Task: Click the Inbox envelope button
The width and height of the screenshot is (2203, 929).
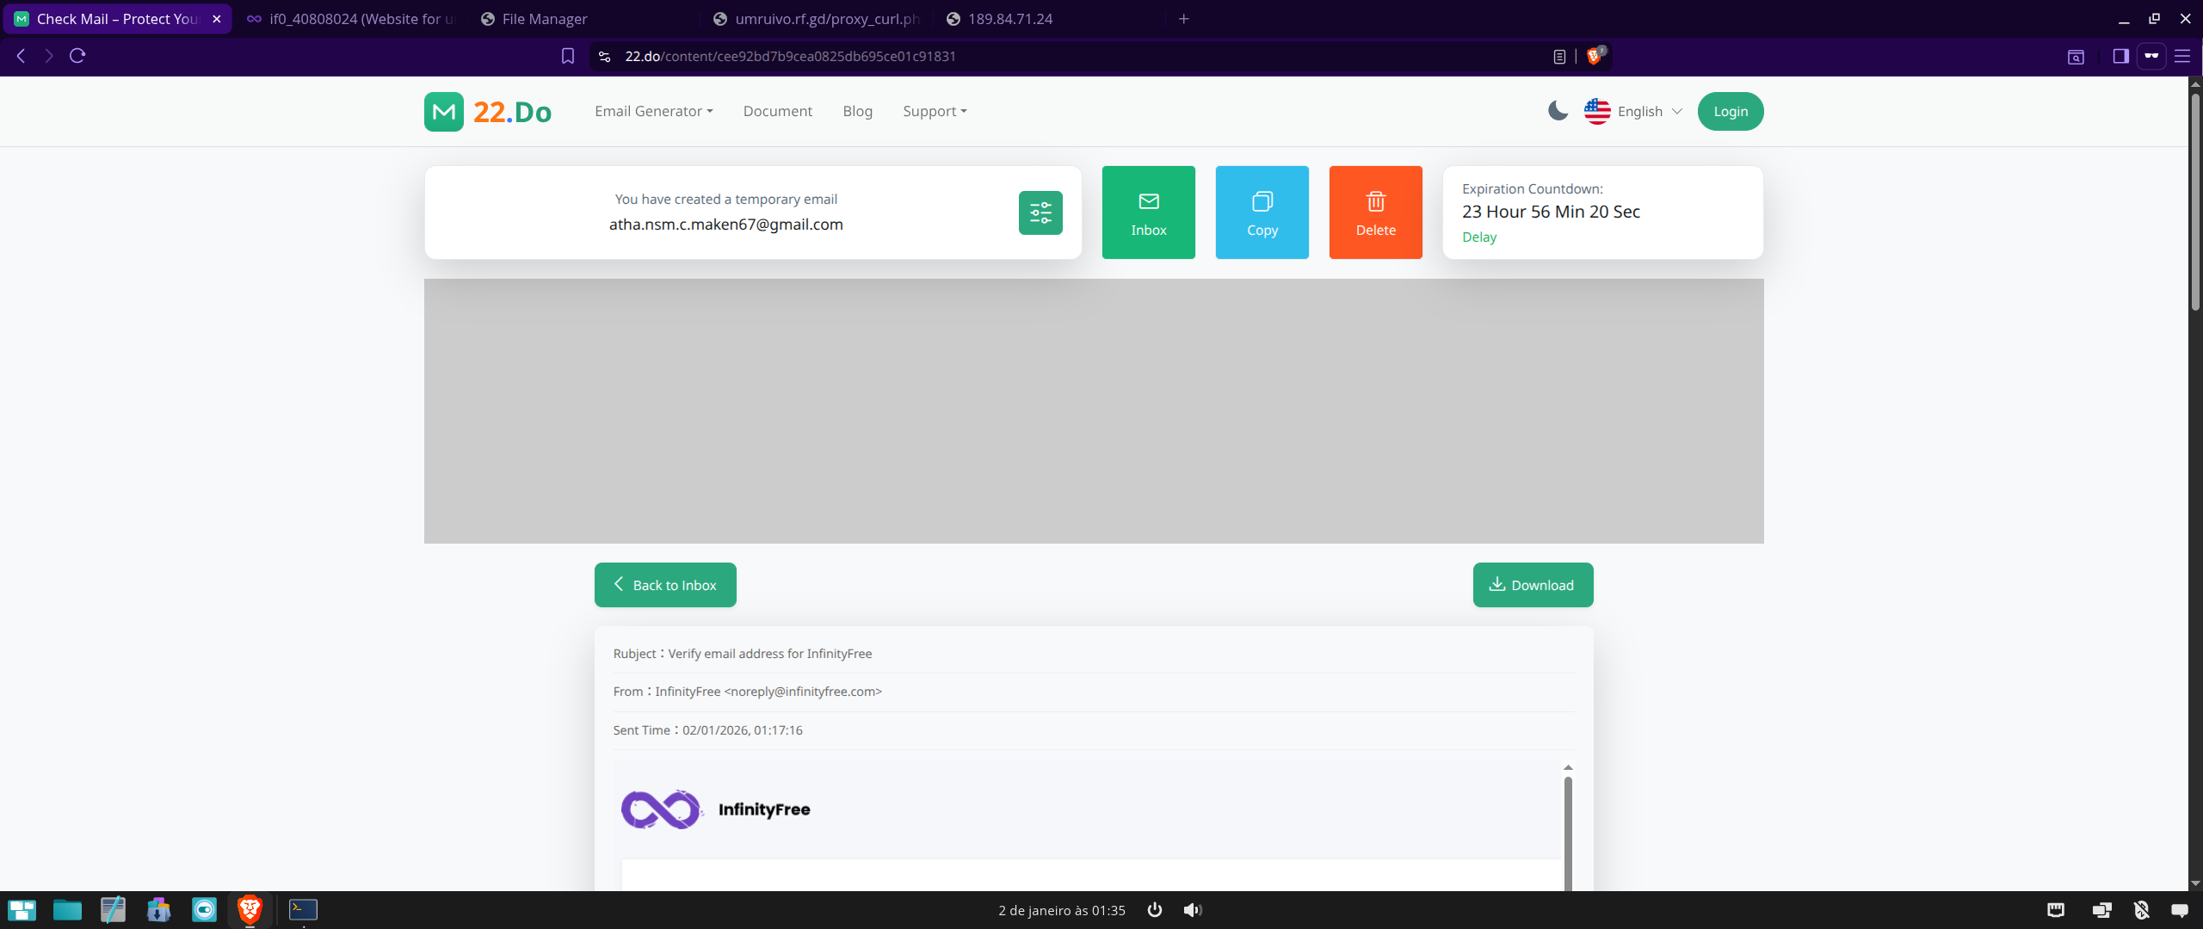Action: (1149, 212)
